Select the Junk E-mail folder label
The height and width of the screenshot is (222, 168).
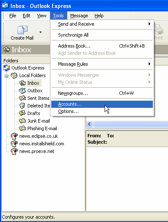coord(39,121)
